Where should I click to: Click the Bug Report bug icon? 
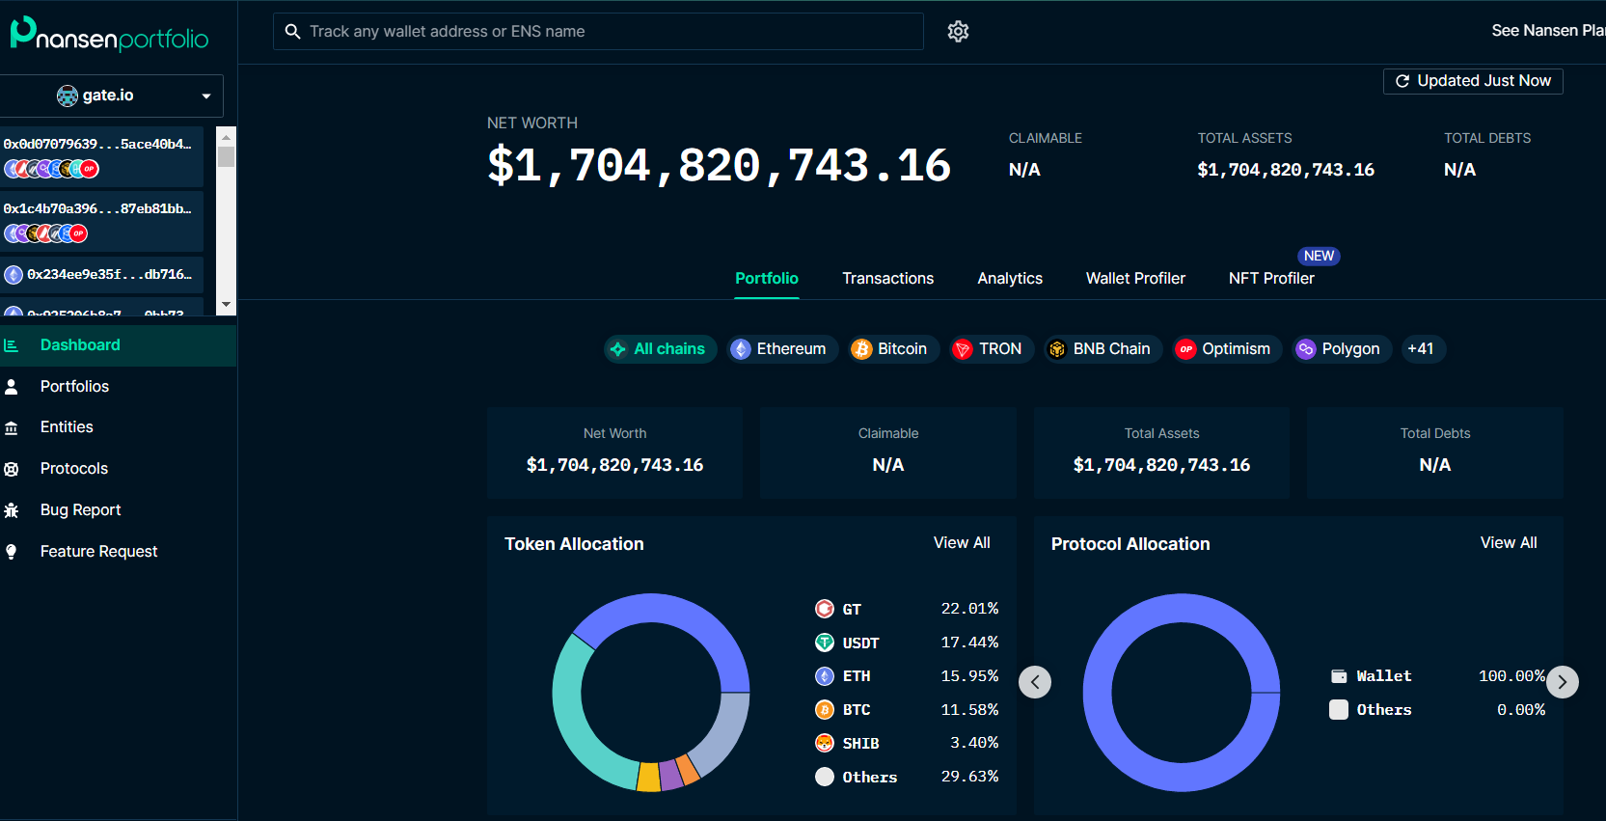click(x=12, y=510)
